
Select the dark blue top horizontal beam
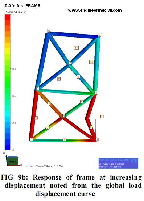pos(73,35)
